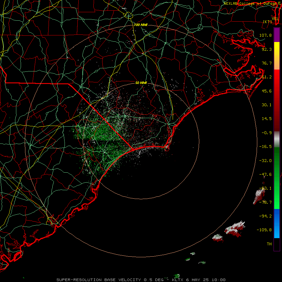This screenshot has width=282, height=282.
Task: Select the 30.1 scale value
Action: 267,105
